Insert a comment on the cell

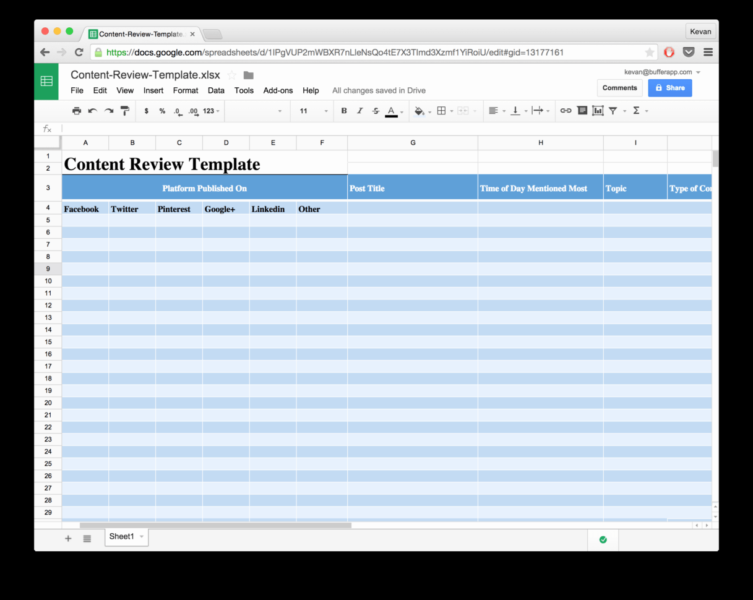coord(582,110)
